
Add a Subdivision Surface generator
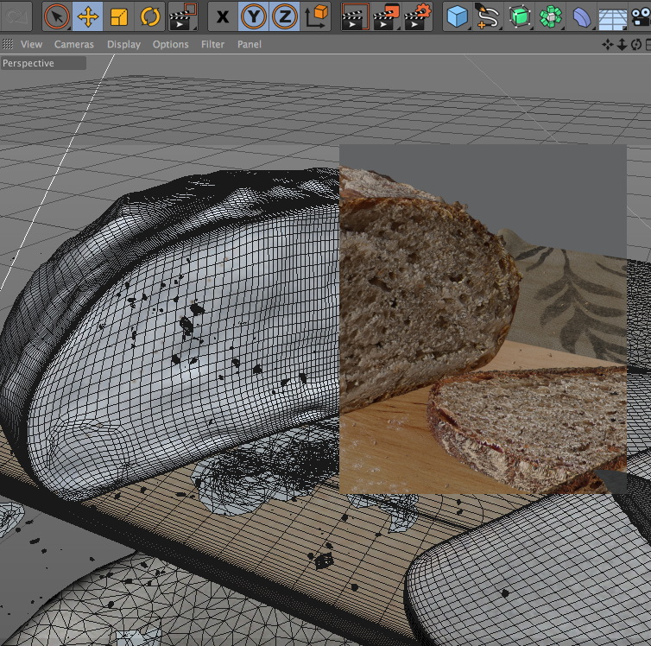520,16
